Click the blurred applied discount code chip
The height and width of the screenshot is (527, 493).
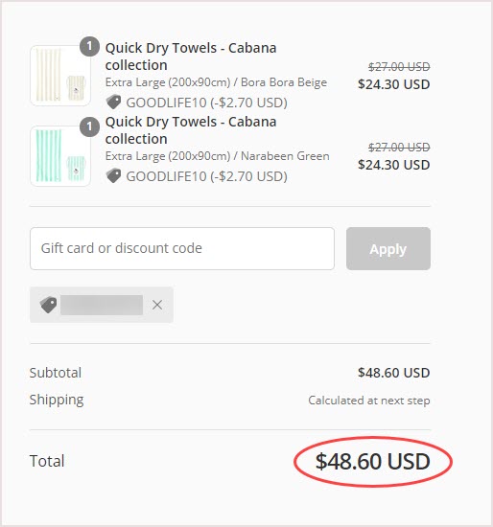click(x=102, y=305)
